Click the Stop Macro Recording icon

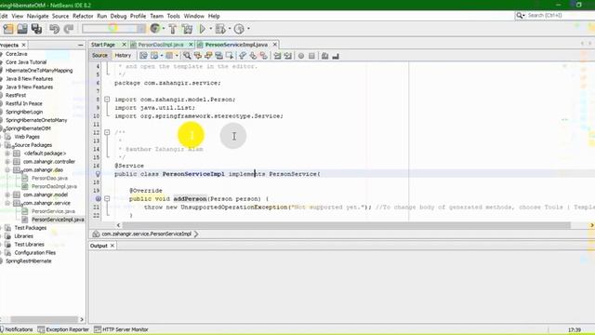[x=311, y=56]
